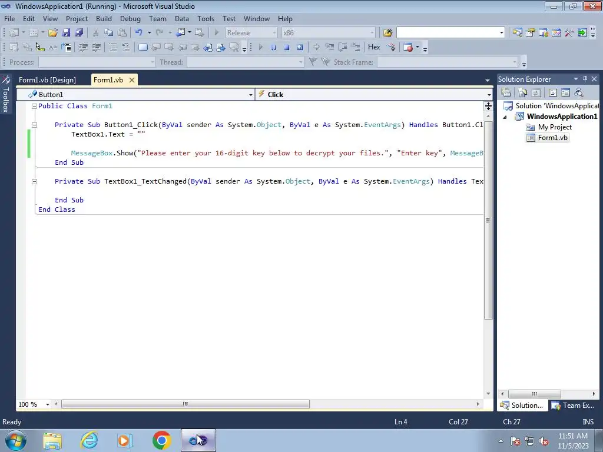Viewport: 603px width, 452px height.
Task: Pause debugging with the Break All icon
Action: pyautogui.click(x=273, y=47)
